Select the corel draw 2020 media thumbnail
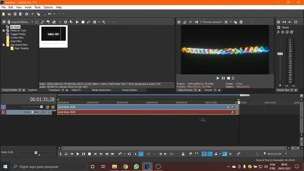This screenshot has height=171, width=304. 54,36
